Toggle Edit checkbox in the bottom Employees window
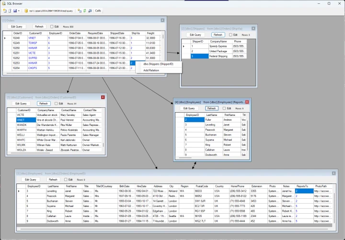Image resolution: width=345 pixels, height=240 pixels. [x=66, y=180]
